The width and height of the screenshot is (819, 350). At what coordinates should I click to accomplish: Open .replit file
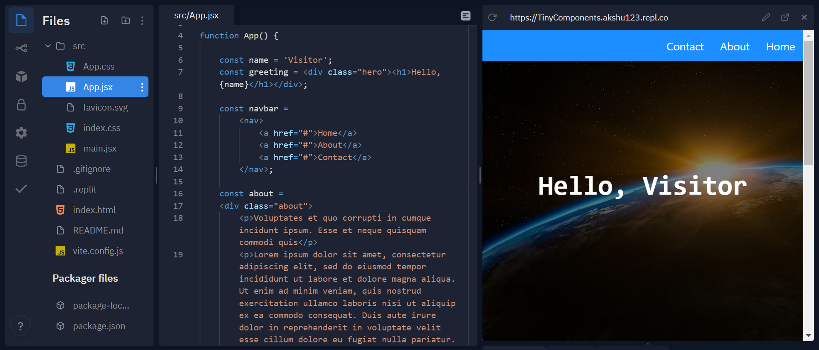click(x=95, y=190)
